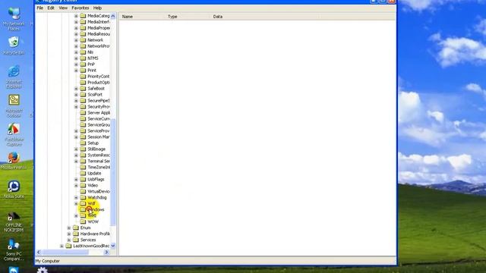The height and width of the screenshot is (273, 486).
Task: Click the tree pane scroll up arrow
Action: point(113,16)
